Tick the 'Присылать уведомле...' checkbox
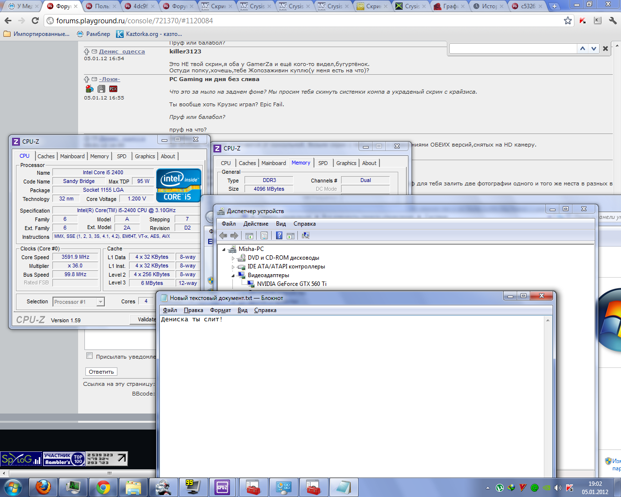621x497 pixels. [x=89, y=356]
